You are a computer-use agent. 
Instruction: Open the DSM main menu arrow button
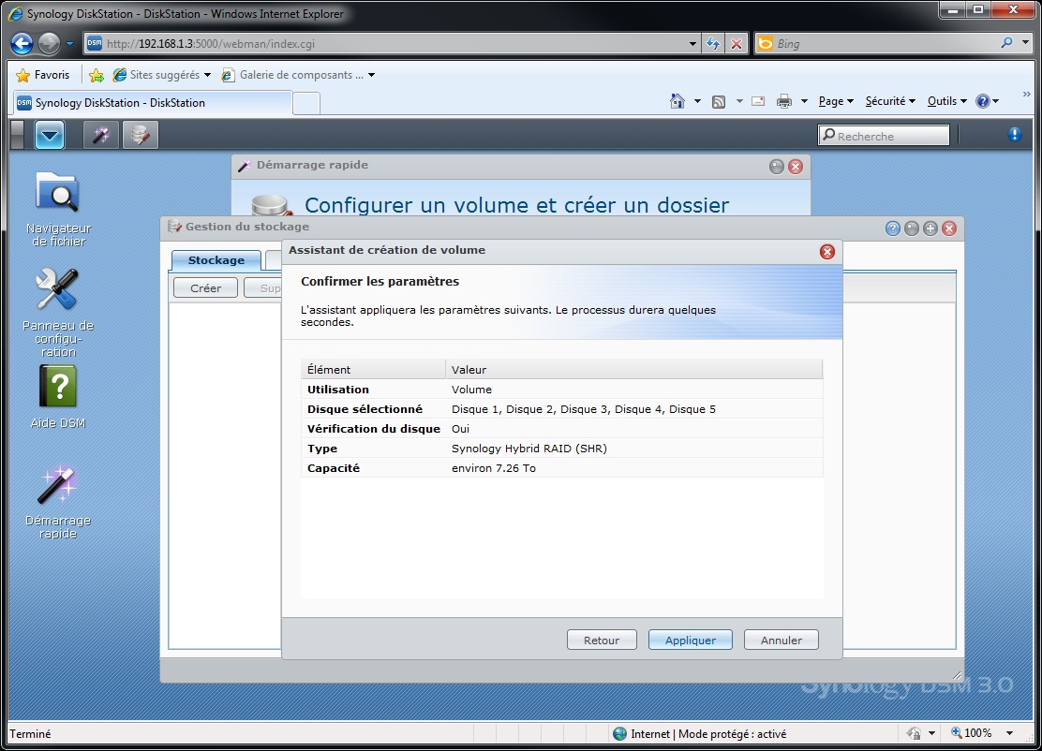pos(49,136)
